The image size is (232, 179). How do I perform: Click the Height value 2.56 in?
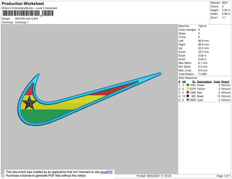(226, 10)
